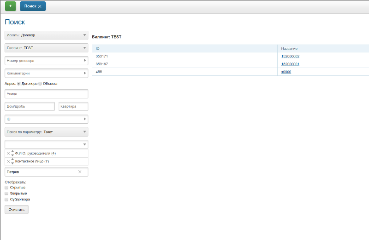Switch to the Поиск tab

tap(30, 6)
